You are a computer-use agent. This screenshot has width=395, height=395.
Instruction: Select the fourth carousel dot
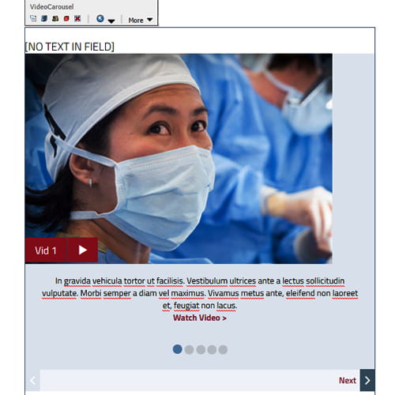(x=212, y=350)
